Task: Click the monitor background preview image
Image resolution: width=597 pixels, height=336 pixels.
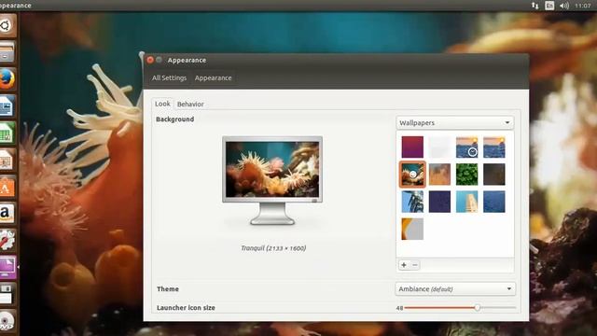Action: click(x=272, y=169)
